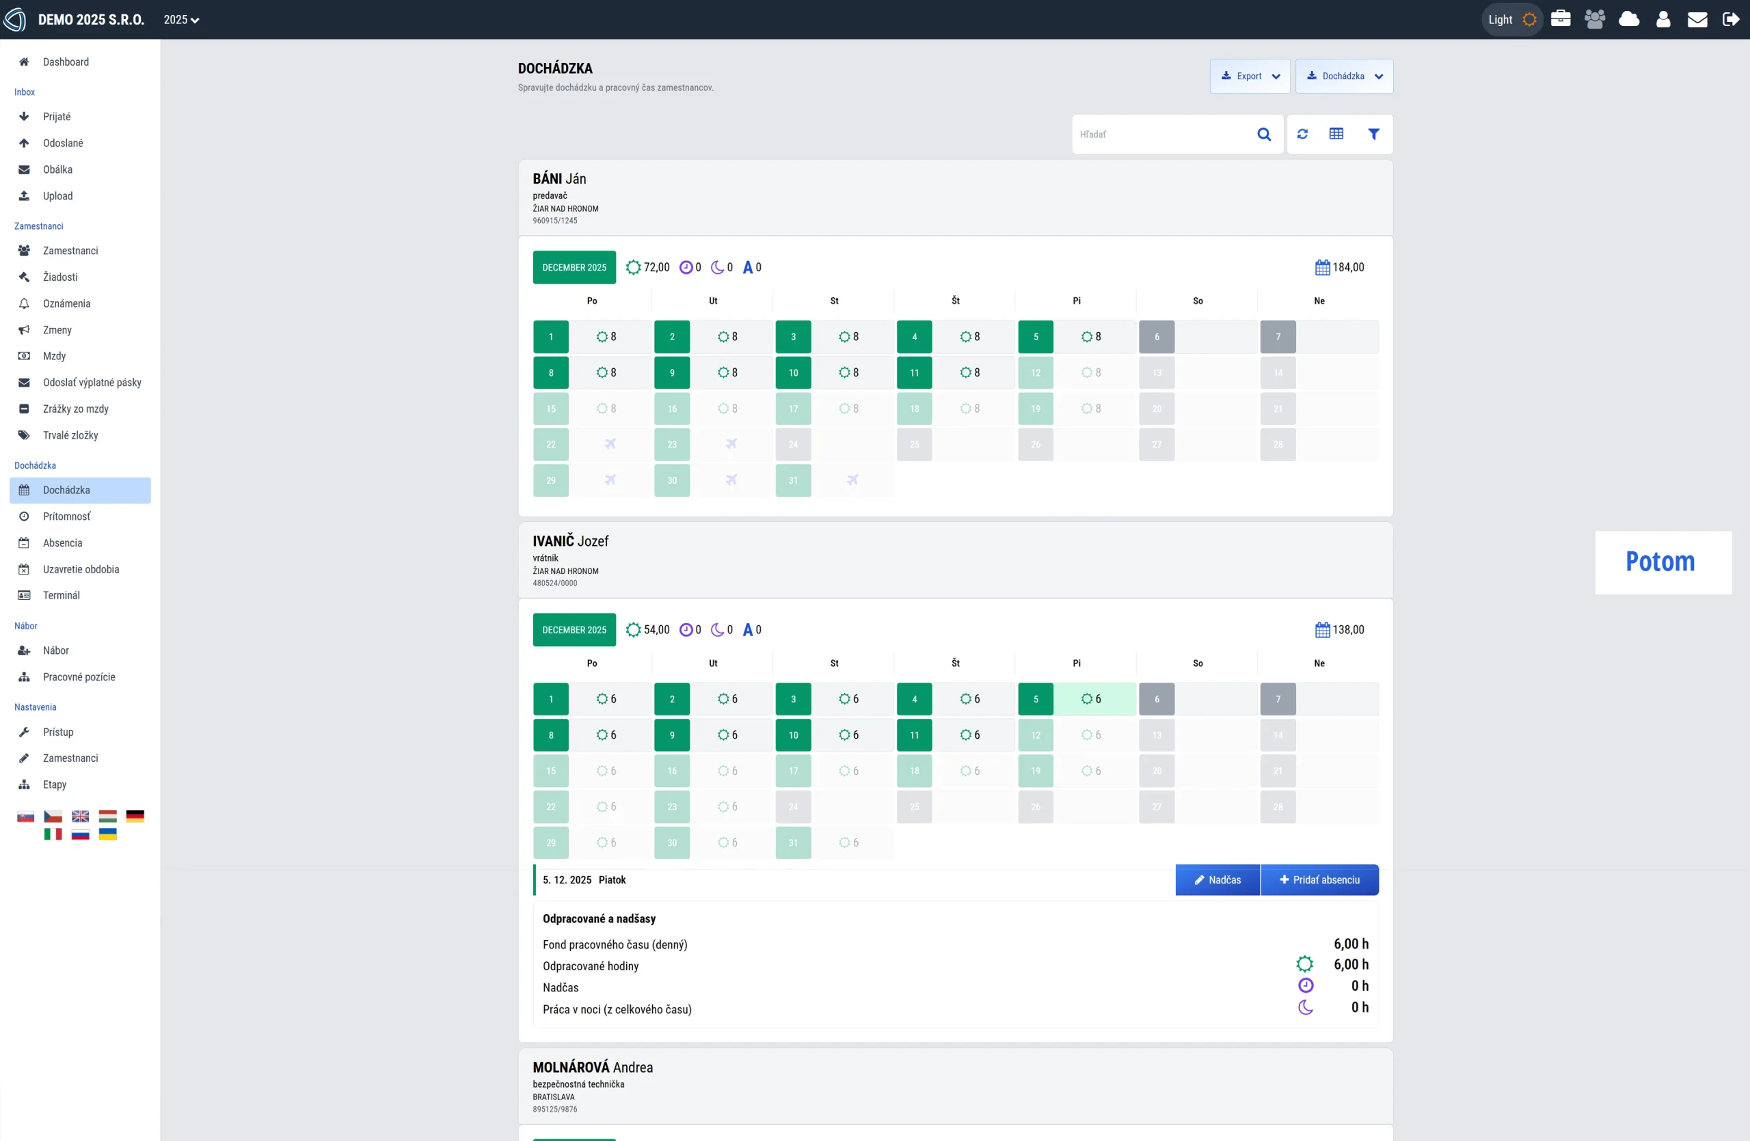Open the briefcase icon in top bar
1750x1141 pixels.
pyautogui.click(x=1560, y=19)
